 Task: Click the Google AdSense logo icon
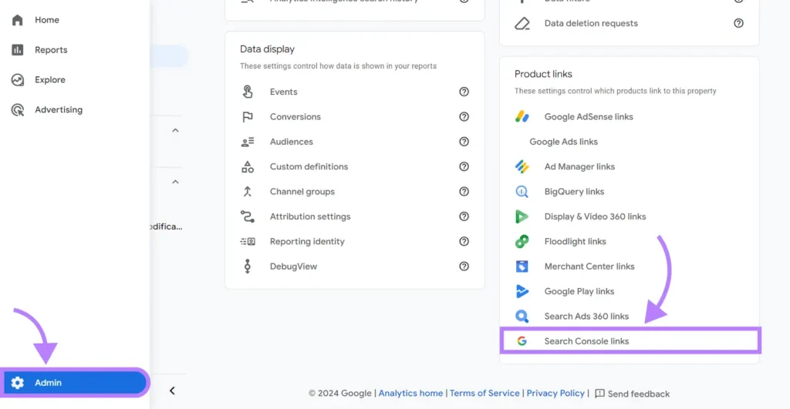[x=522, y=117]
